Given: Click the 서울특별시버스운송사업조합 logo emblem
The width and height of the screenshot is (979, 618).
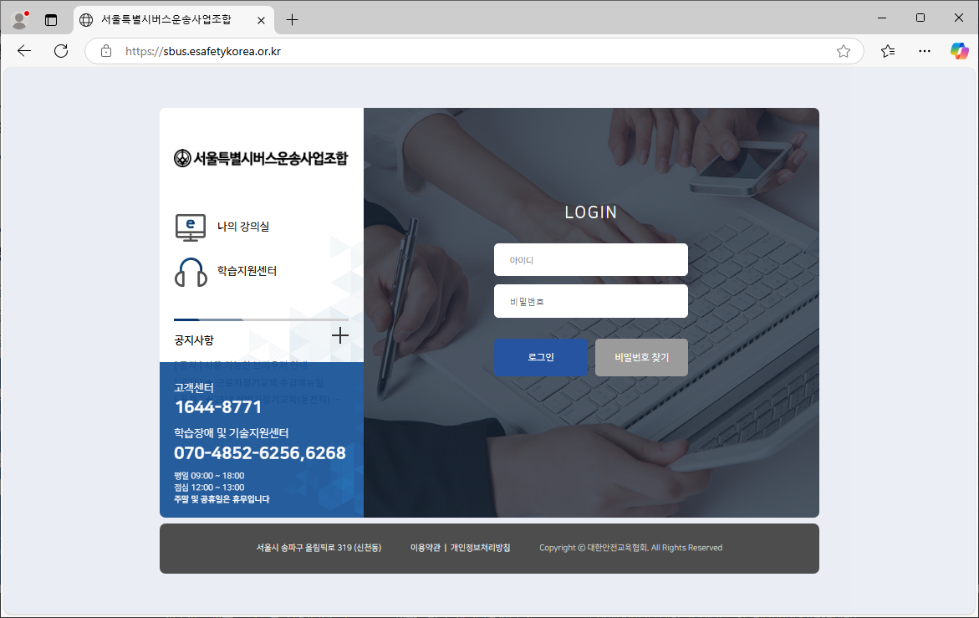Looking at the screenshot, I should (182, 158).
